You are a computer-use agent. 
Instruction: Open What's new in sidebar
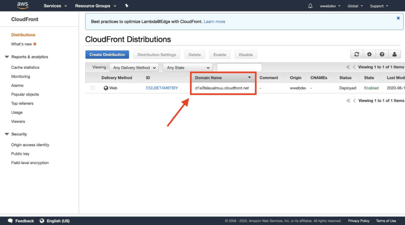22,44
